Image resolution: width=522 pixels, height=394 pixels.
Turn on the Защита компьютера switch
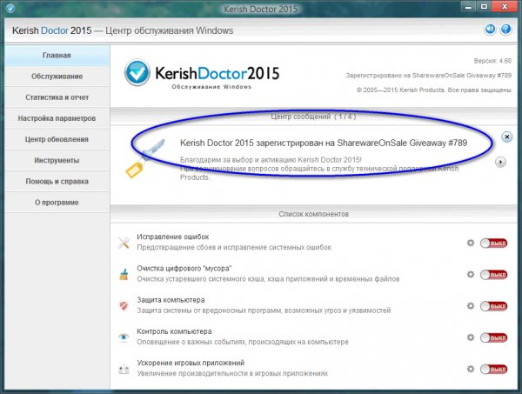tap(493, 306)
